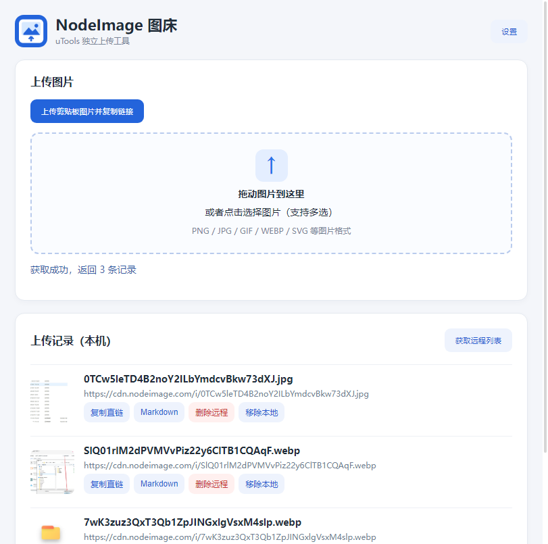Click the 获取远程列表 button
This screenshot has width=548, height=544.
click(478, 340)
